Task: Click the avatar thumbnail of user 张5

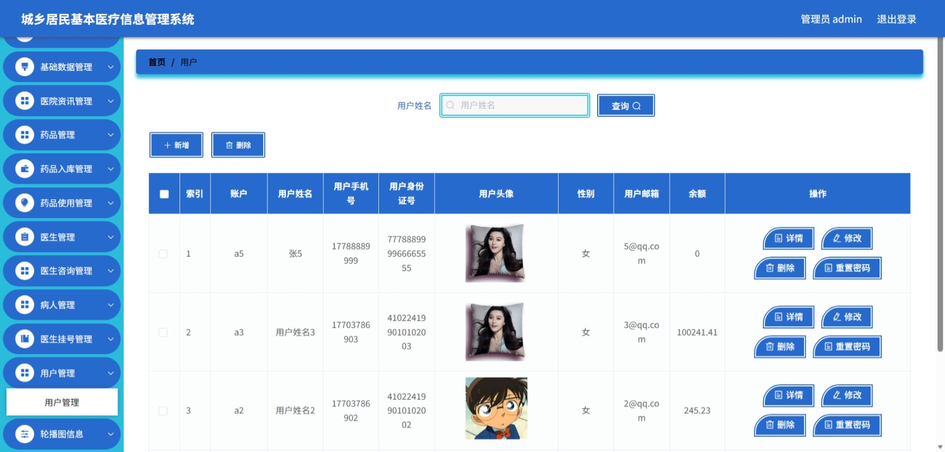Action: click(x=496, y=253)
